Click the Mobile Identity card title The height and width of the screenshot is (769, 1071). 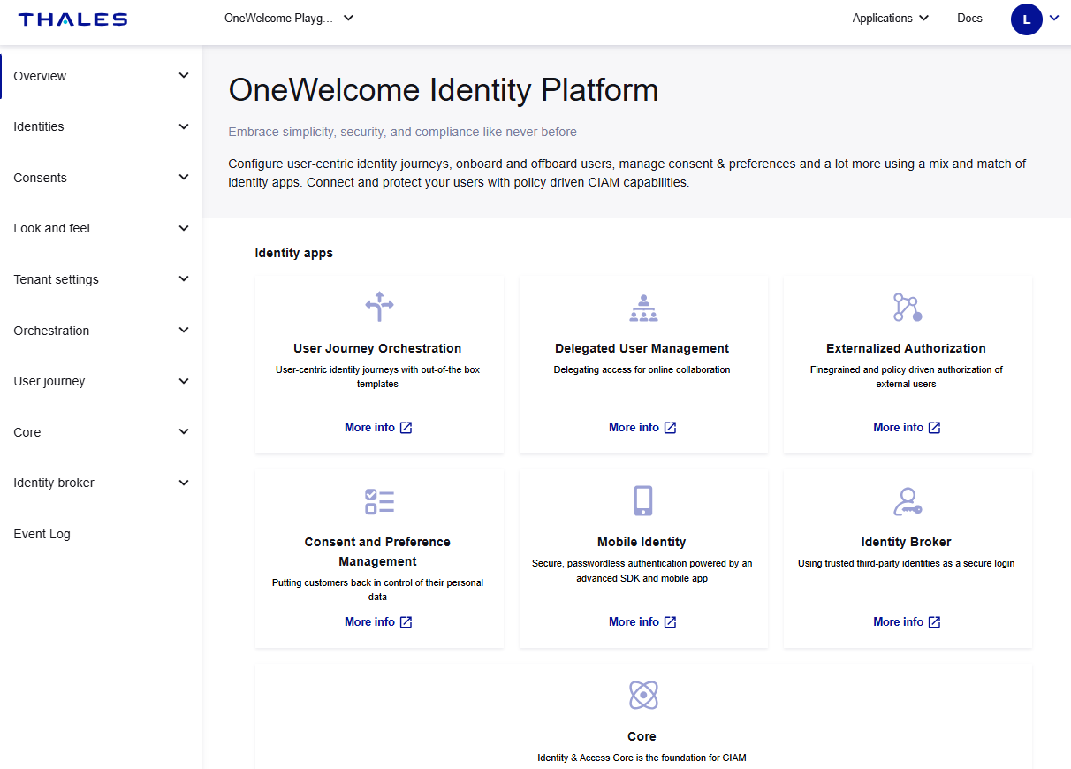click(642, 542)
